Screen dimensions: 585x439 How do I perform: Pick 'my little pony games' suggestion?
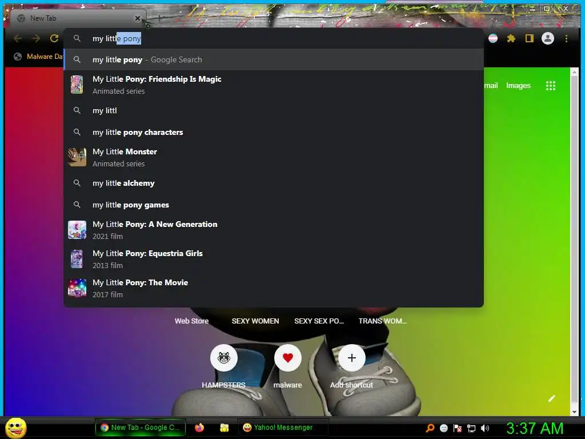point(274,205)
